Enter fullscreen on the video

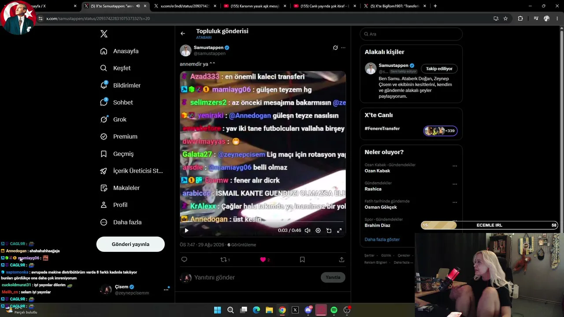[339, 230]
